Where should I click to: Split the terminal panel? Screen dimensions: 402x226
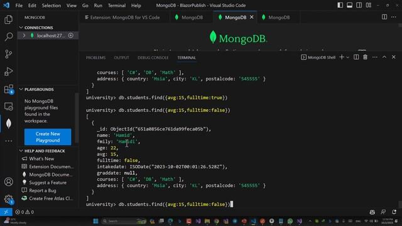(x=356, y=57)
